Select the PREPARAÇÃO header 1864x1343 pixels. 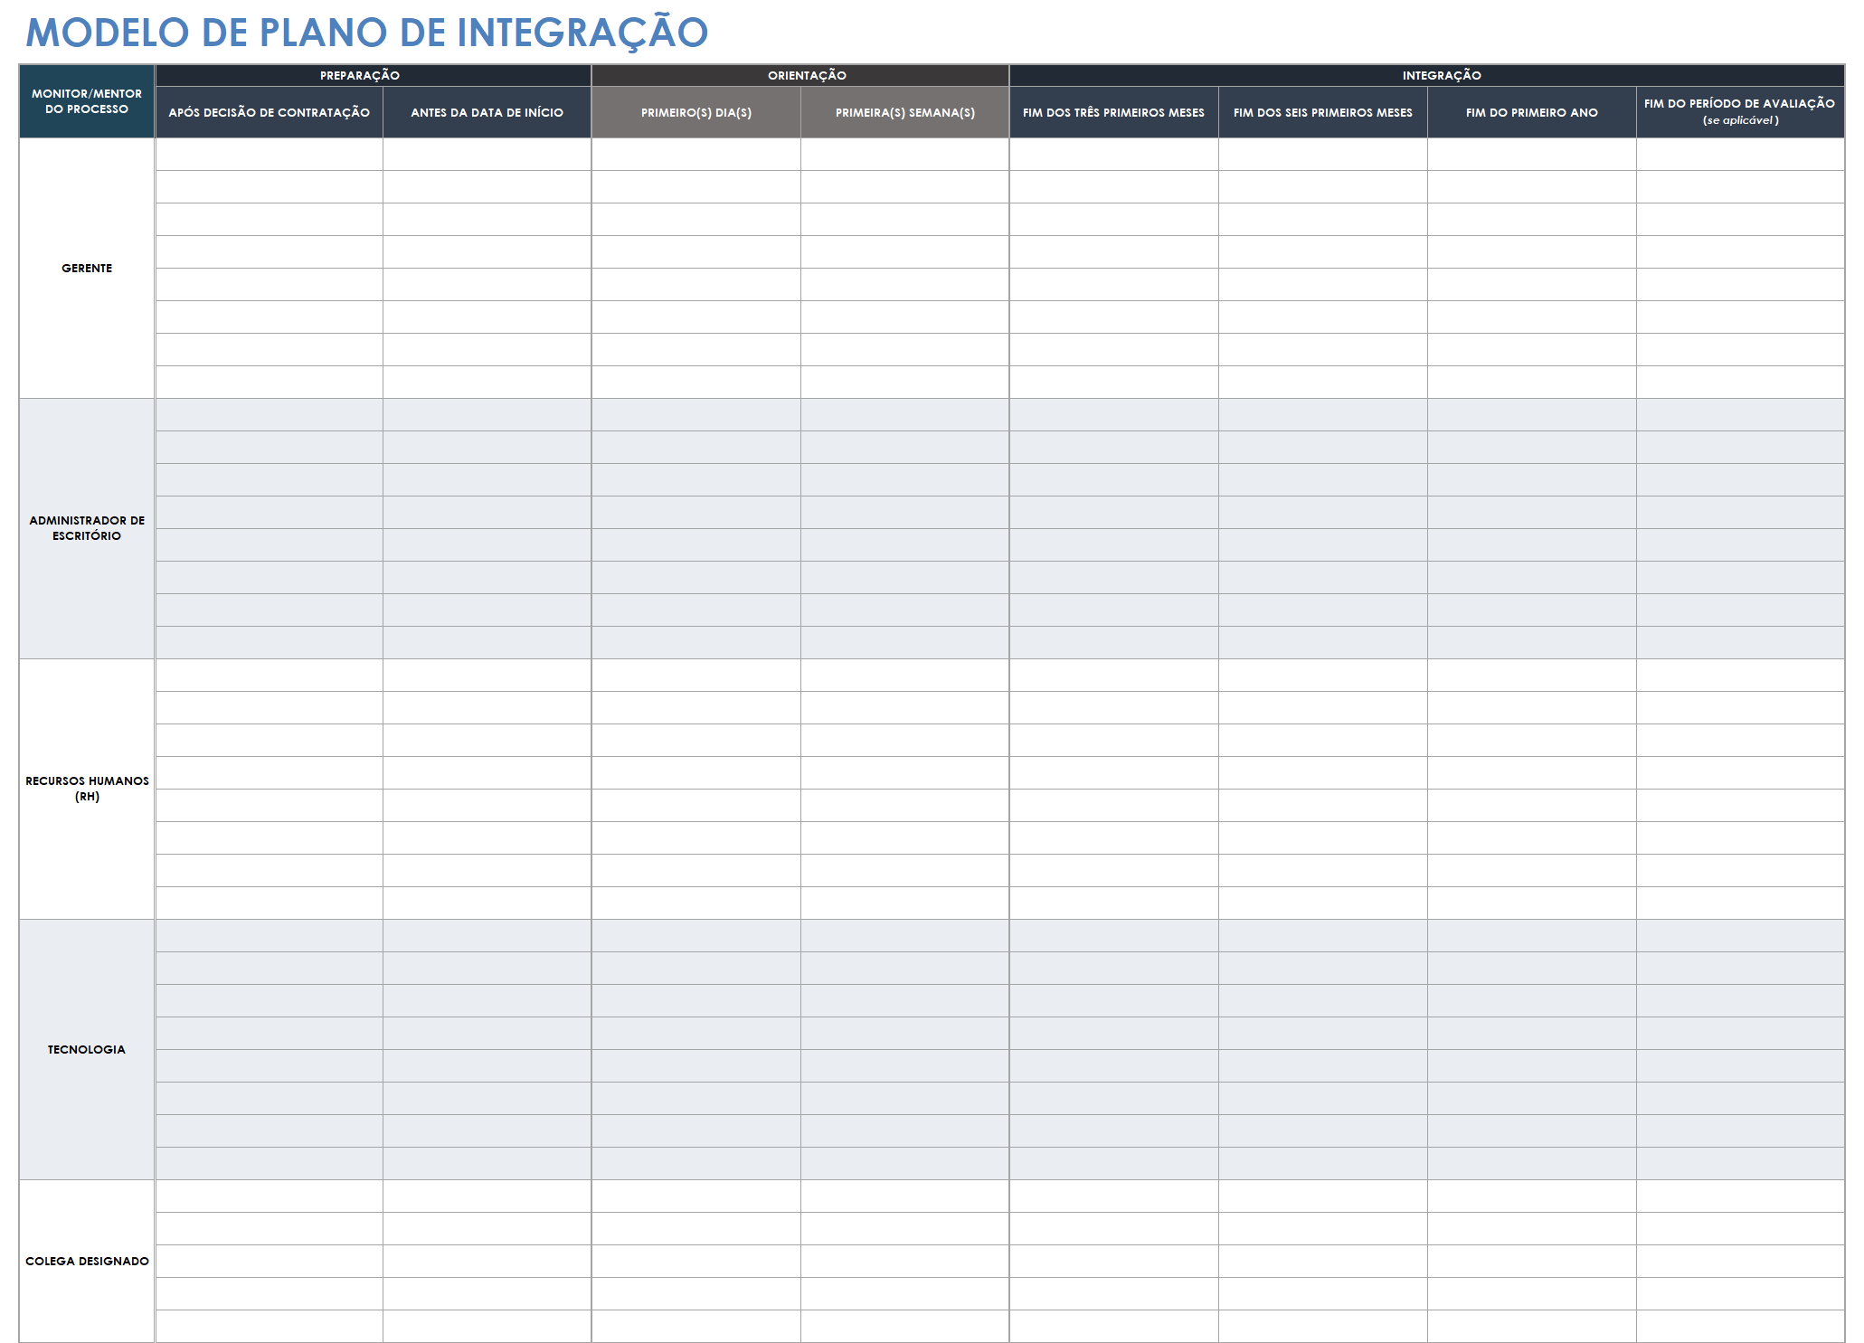point(374,75)
